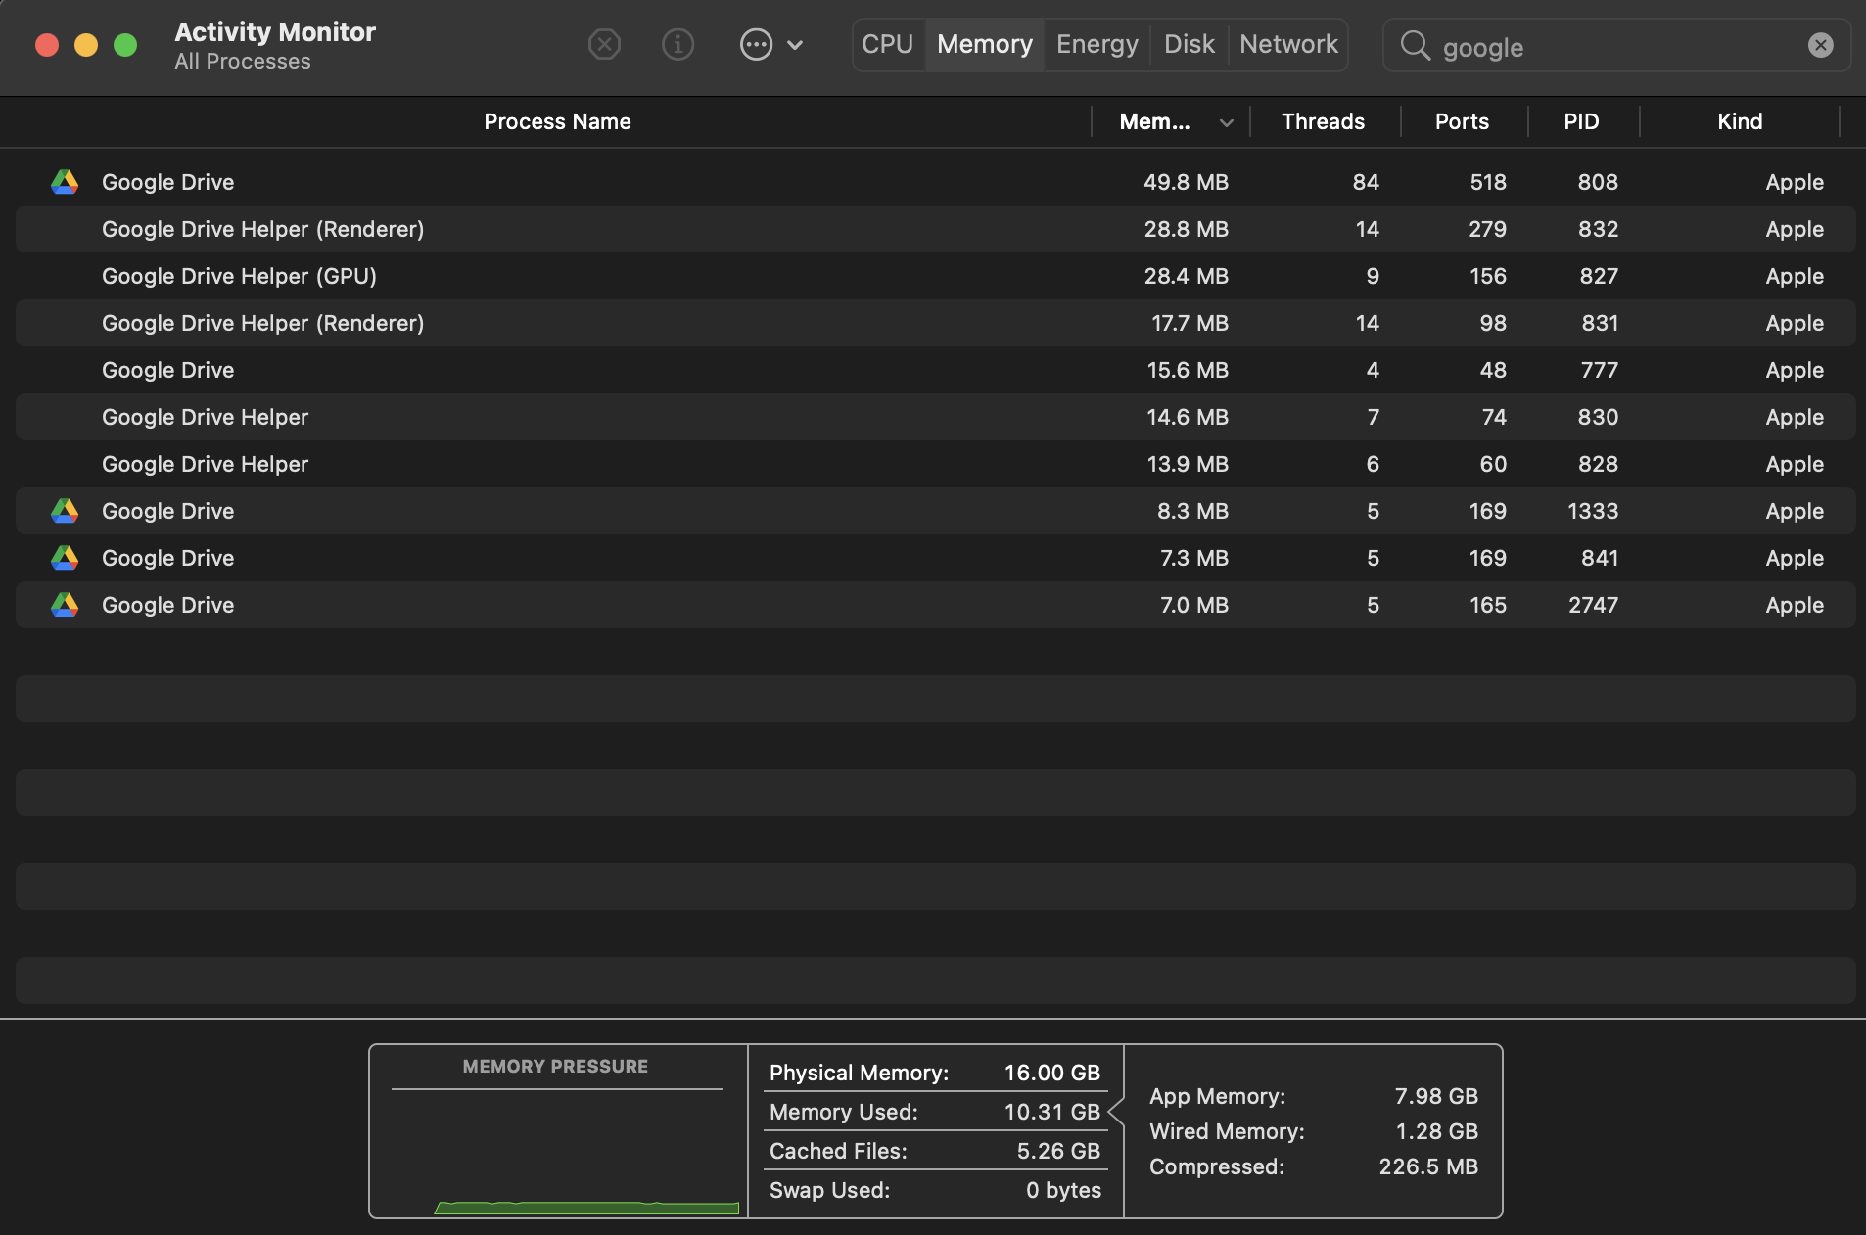Click the stop process X toolbar icon

(604, 45)
